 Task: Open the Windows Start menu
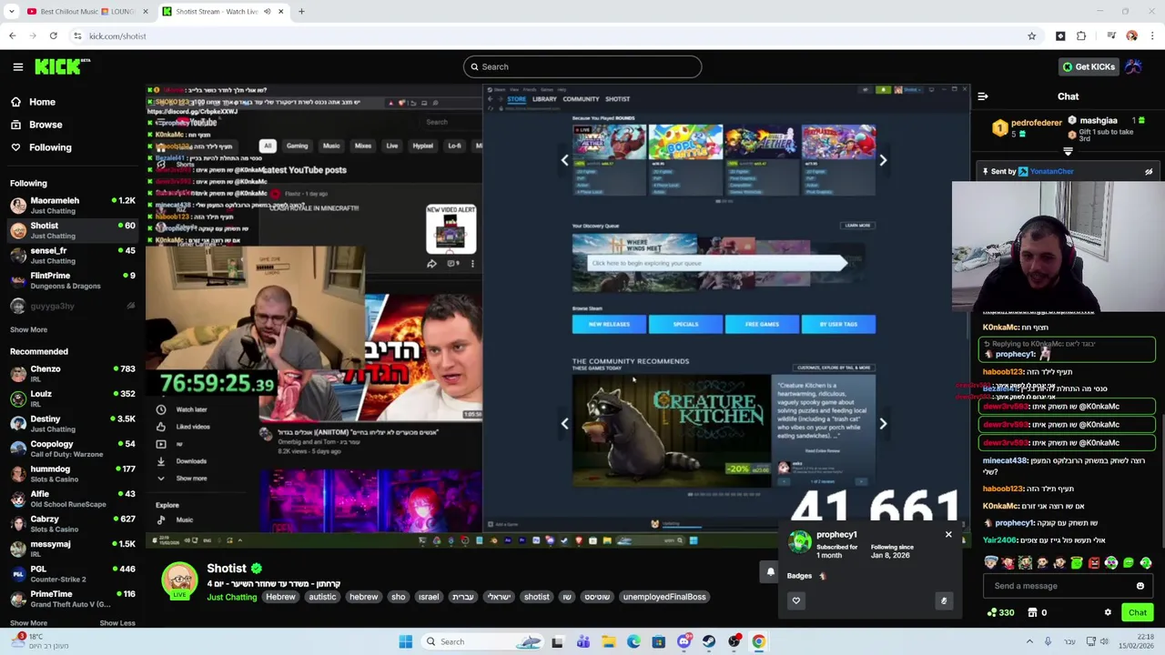pos(405,641)
